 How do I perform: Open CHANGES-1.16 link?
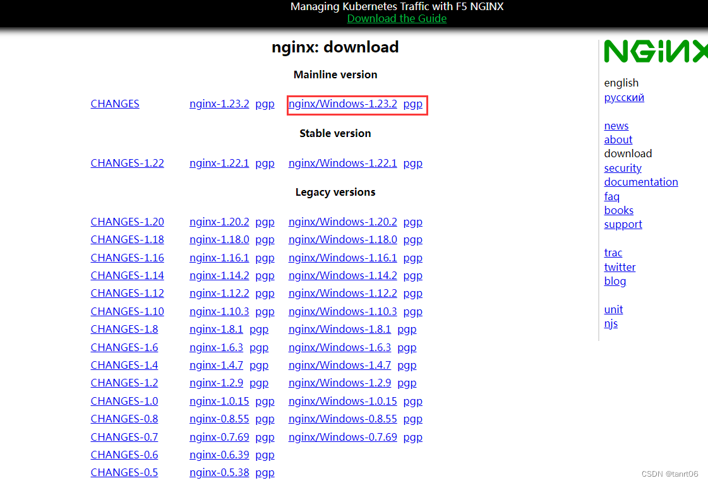coord(127,258)
